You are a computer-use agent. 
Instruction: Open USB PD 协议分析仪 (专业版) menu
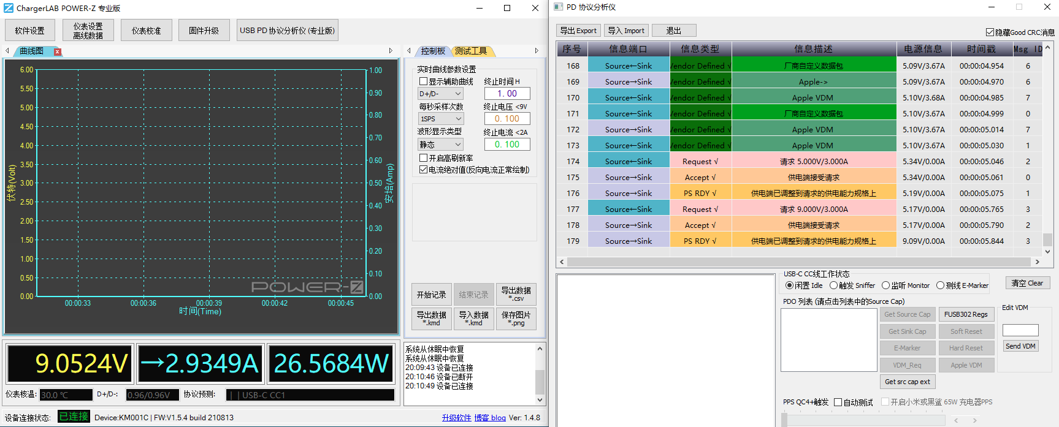[x=287, y=31]
